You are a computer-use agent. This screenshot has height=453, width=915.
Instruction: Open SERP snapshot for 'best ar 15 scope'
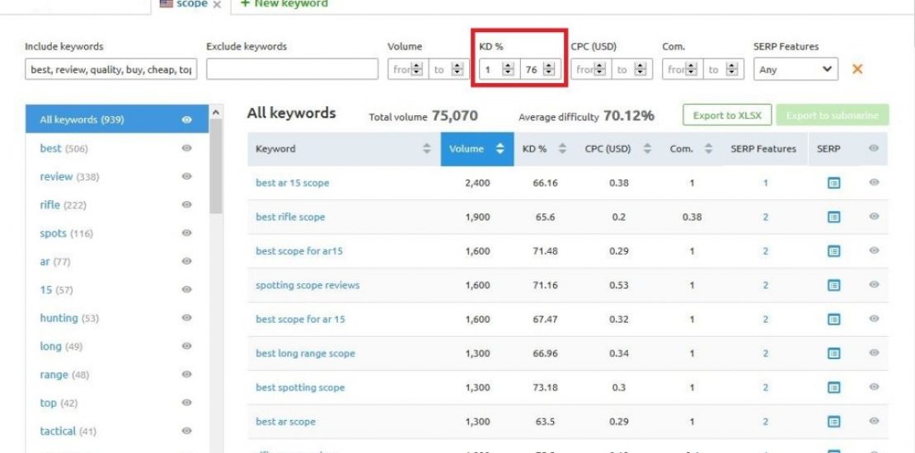click(x=833, y=183)
